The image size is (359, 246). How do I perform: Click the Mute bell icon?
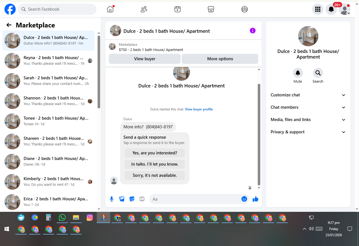[x=298, y=73]
